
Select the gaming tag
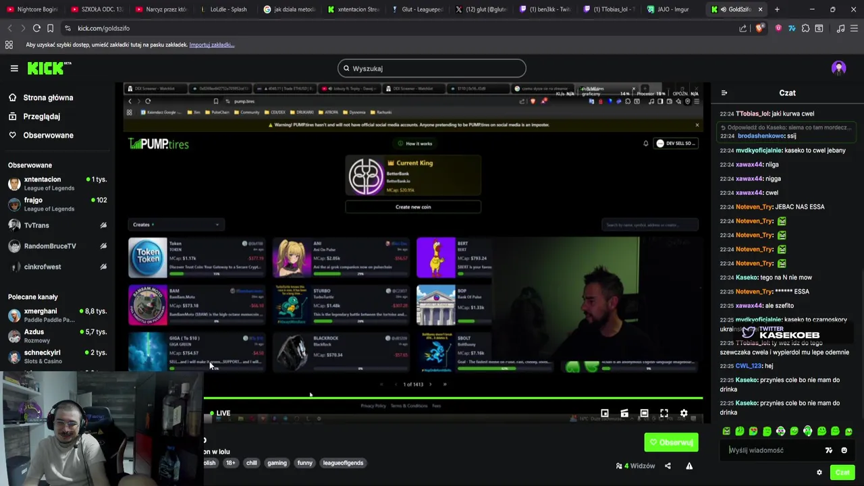pos(277,463)
